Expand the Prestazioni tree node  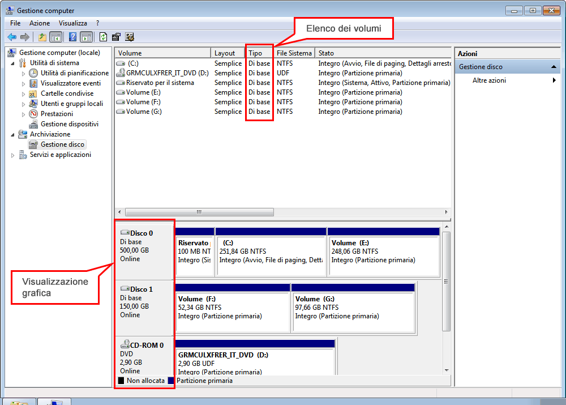click(x=23, y=114)
